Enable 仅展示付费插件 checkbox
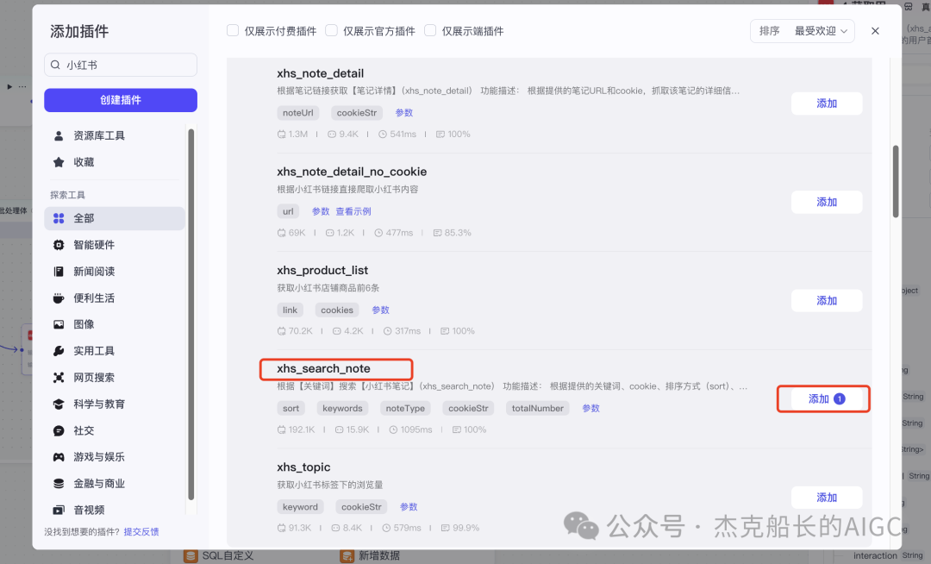 pos(233,30)
